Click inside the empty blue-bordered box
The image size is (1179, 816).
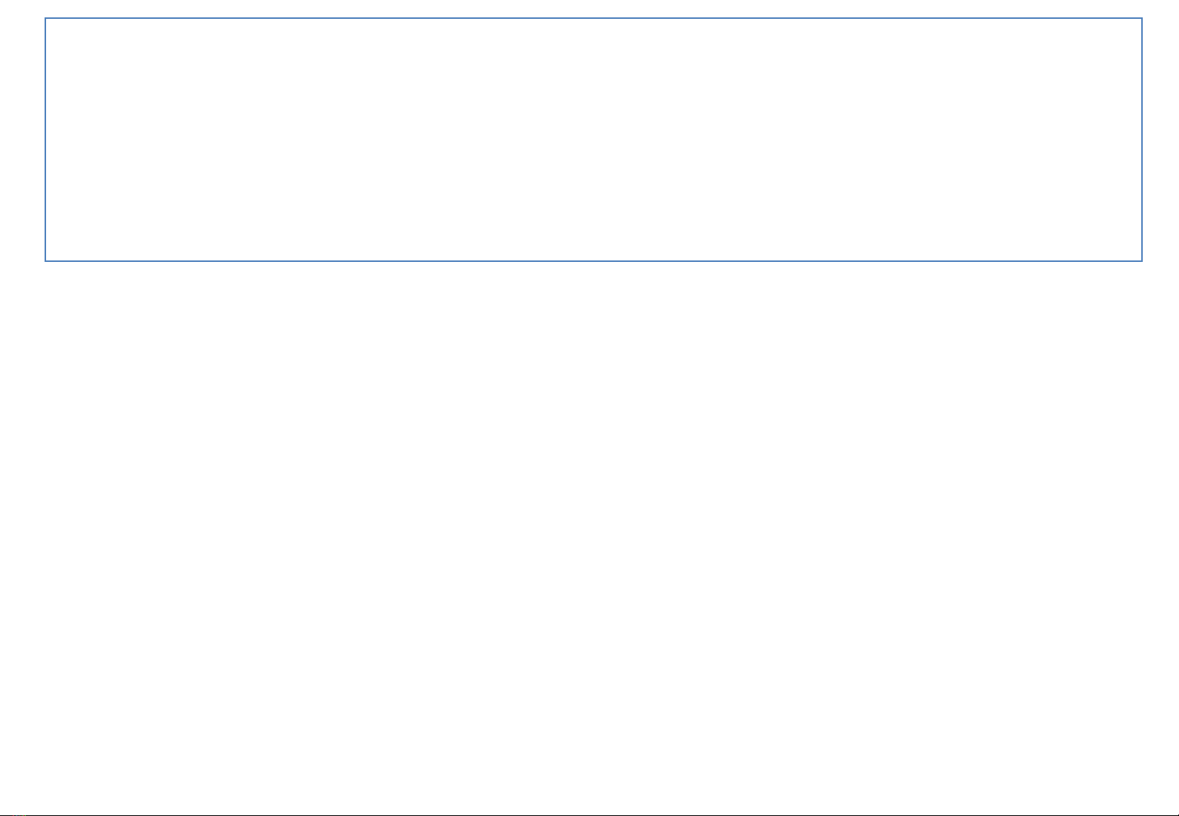(x=593, y=140)
